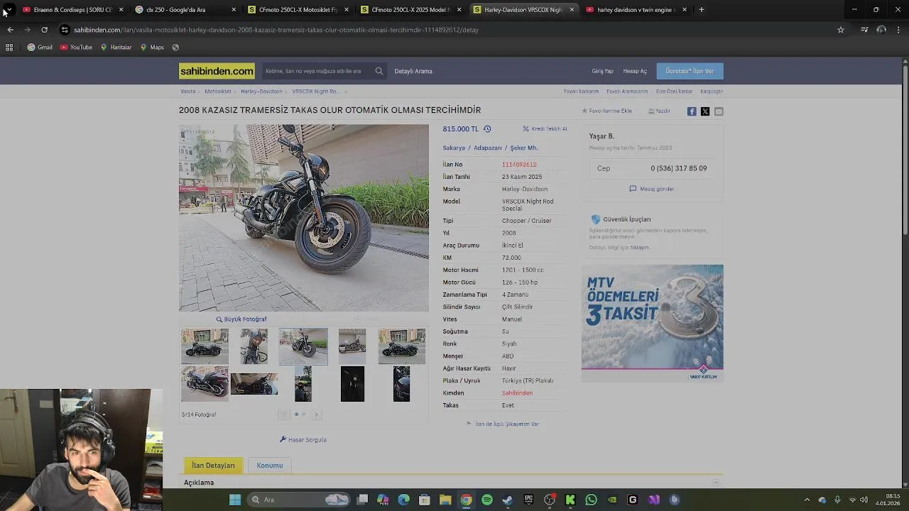Click the Yazdır print link
The width and height of the screenshot is (909, 511).
(659, 111)
